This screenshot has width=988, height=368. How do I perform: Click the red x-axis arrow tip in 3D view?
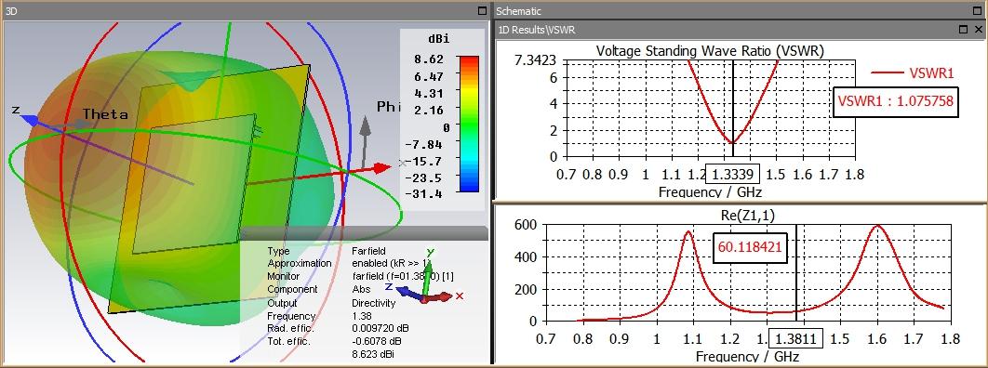(382, 167)
